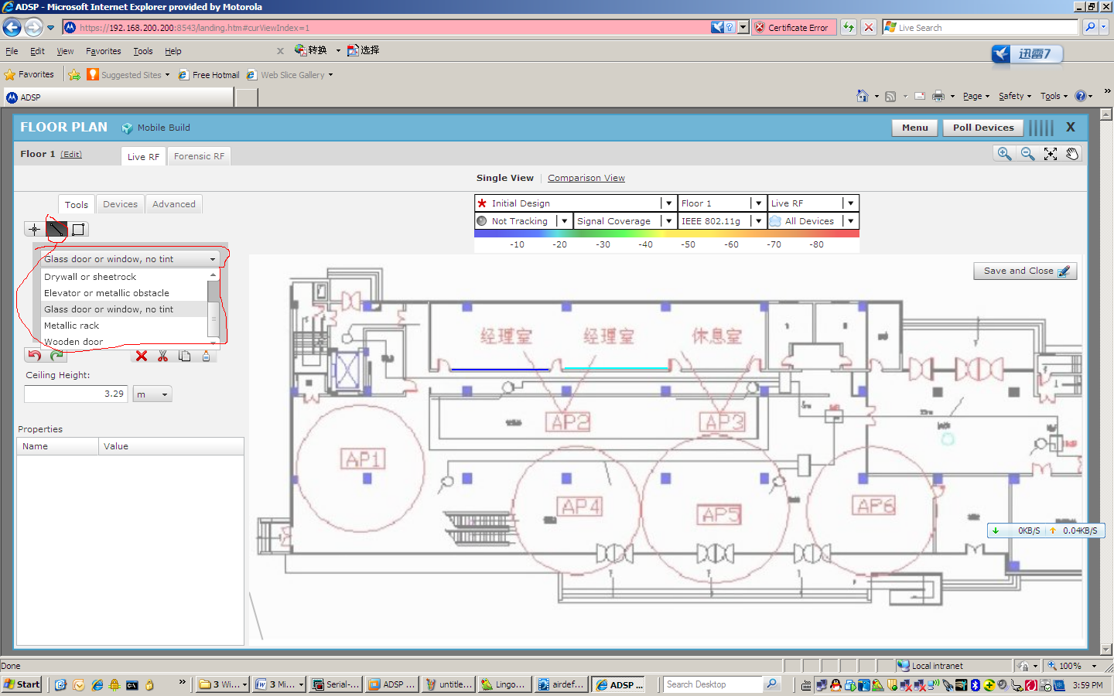Select the Live RF tab
The height and width of the screenshot is (696, 1114).
[x=143, y=156]
